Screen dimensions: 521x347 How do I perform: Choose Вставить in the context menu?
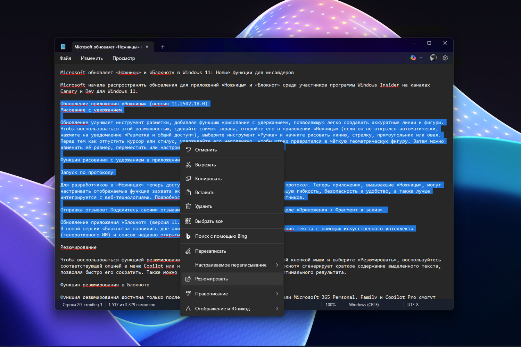pyautogui.click(x=232, y=193)
